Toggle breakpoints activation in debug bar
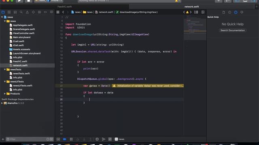The height and width of the screenshot is (145, 259). click(x=65, y=139)
